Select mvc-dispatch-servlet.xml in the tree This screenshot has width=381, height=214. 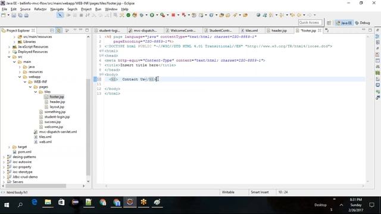click(58, 132)
